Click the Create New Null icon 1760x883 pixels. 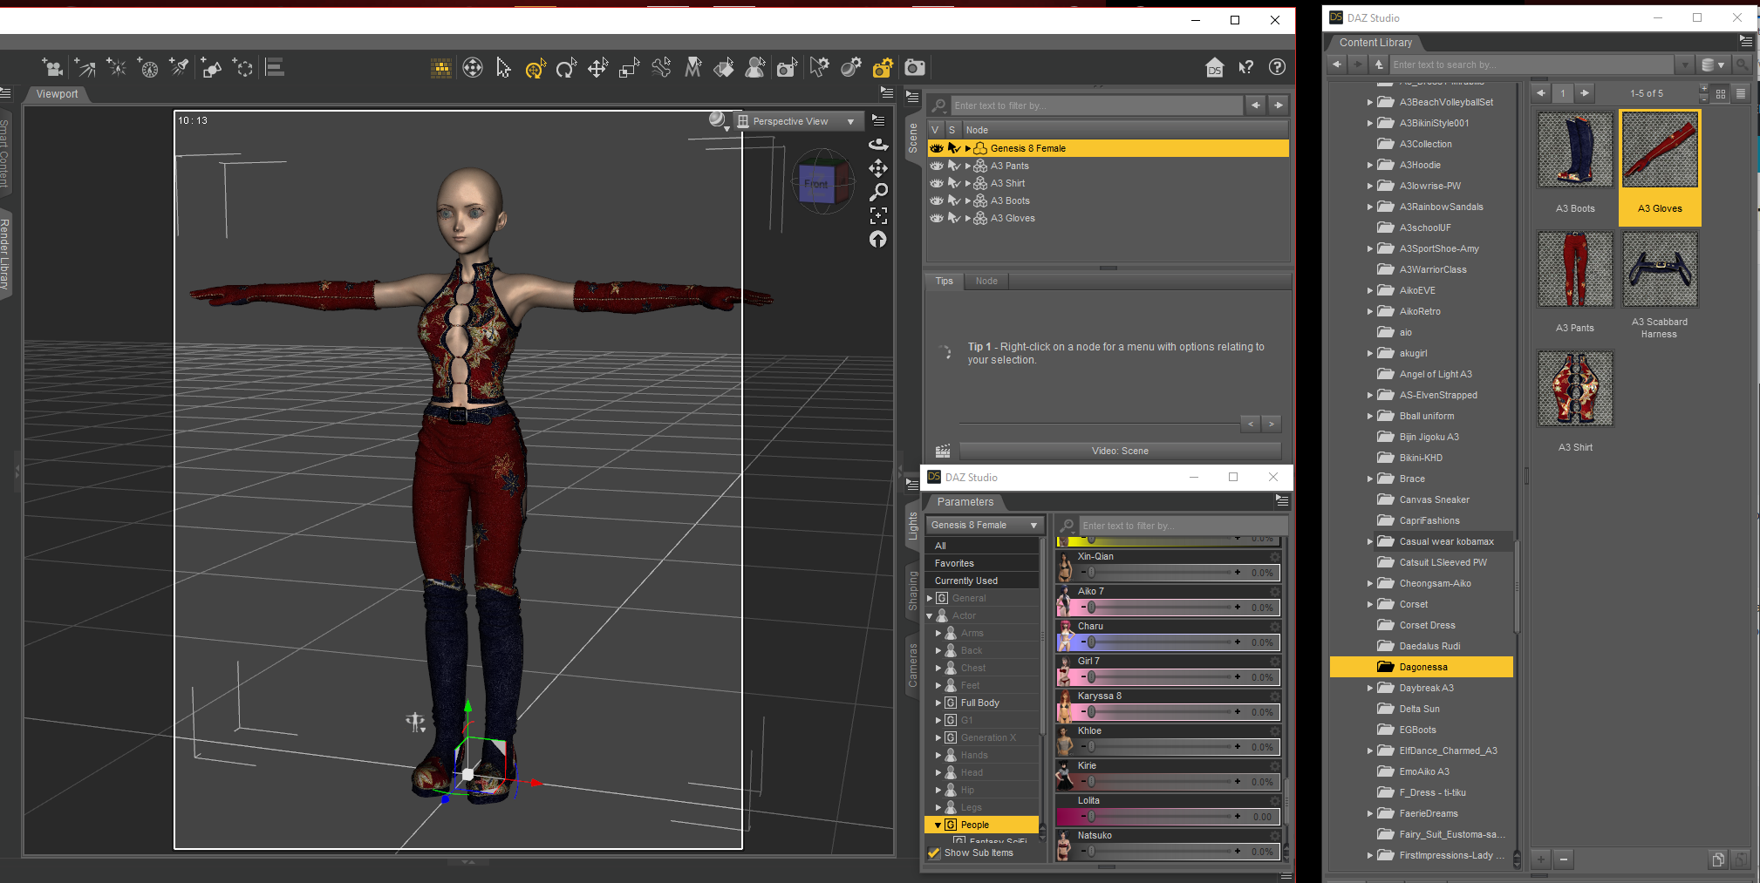(243, 67)
